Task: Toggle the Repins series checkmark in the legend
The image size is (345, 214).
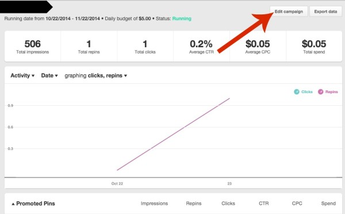Action: [x=321, y=92]
